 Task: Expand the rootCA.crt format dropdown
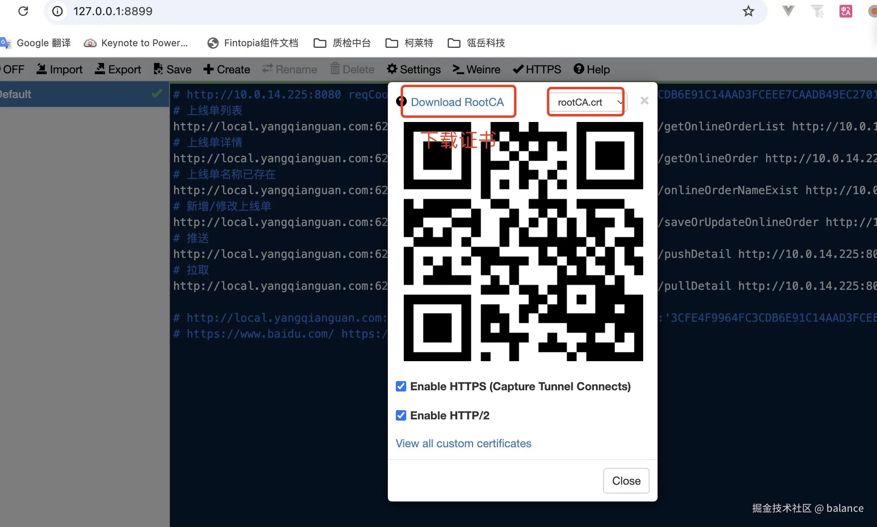point(587,102)
